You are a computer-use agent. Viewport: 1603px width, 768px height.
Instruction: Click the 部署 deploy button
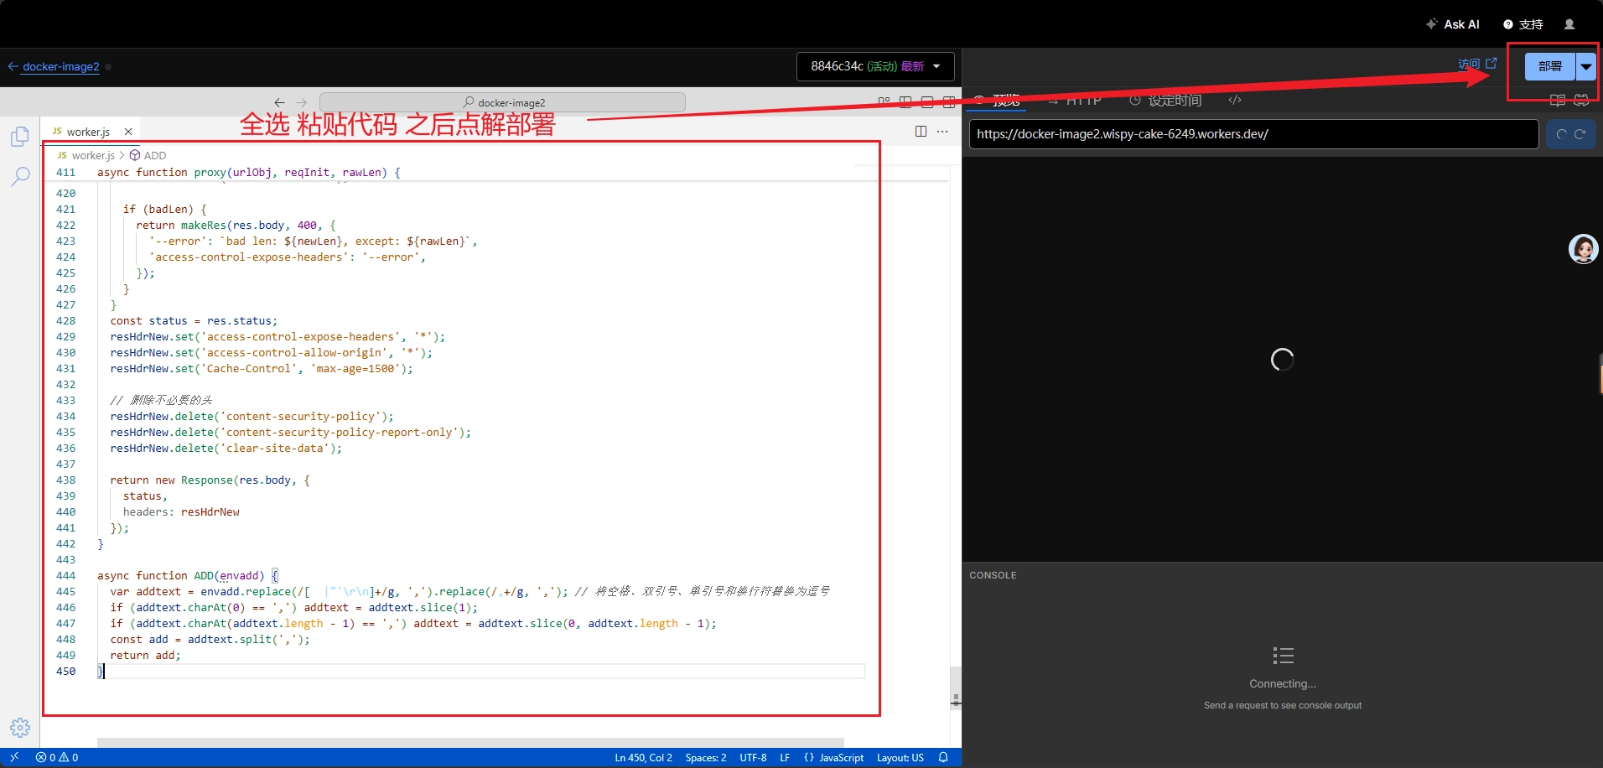click(x=1549, y=66)
